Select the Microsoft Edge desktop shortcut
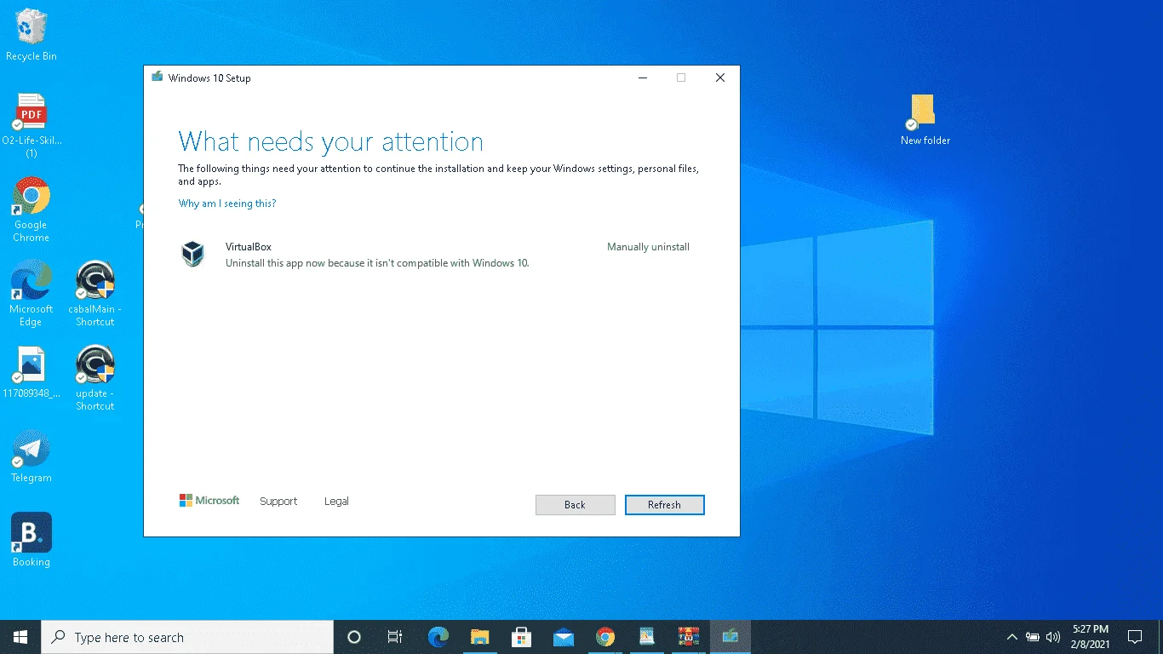 [x=32, y=294]
